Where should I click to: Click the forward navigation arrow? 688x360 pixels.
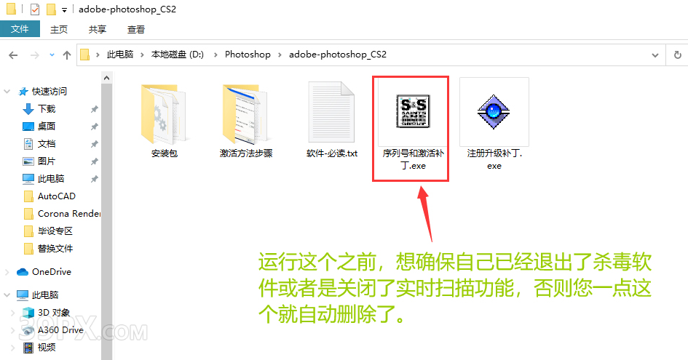coord(35,55)
